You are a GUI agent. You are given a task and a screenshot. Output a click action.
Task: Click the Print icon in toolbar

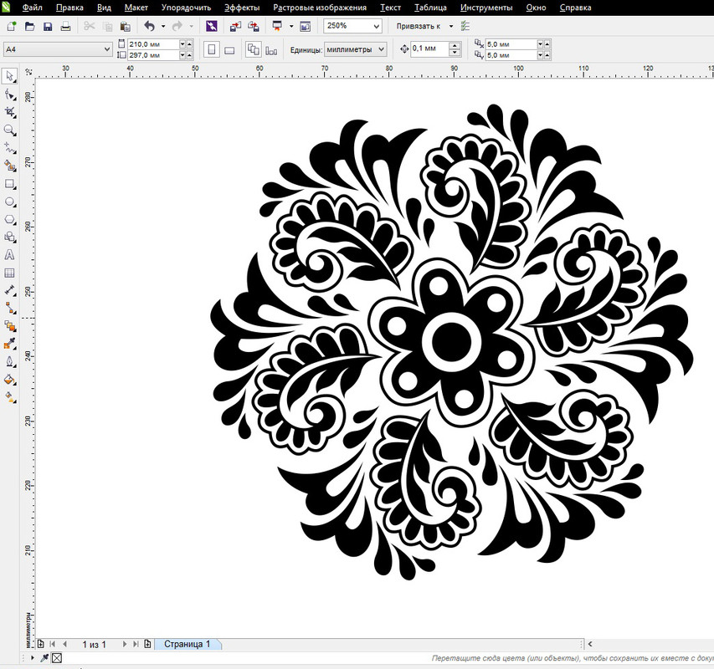pos(65,27)
